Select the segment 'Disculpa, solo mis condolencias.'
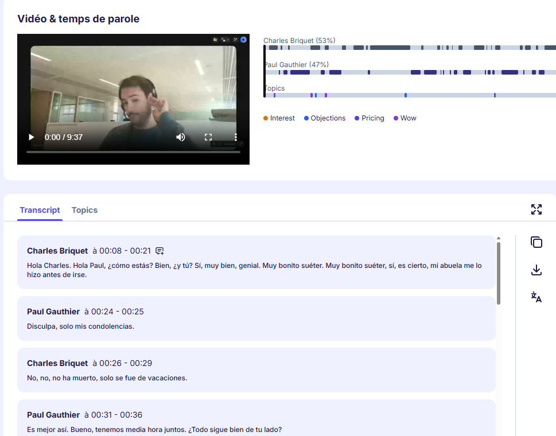Image resolution: width=556 pixels, height=436 pixels. coord(256,318)
